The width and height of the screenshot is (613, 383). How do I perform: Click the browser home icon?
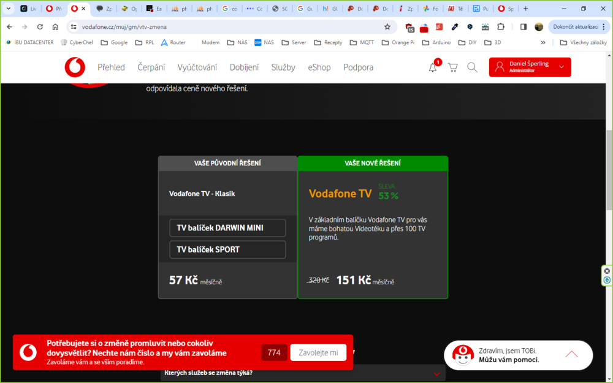[55, 26]
